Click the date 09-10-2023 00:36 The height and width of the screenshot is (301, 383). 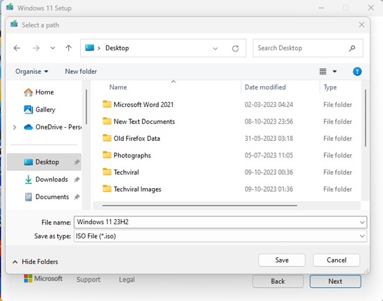(269, 172)
